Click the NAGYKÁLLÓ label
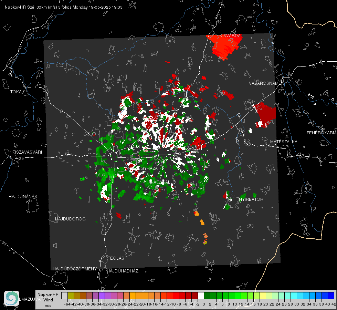This screenshot has width=337, height=310. coord(163,182)
